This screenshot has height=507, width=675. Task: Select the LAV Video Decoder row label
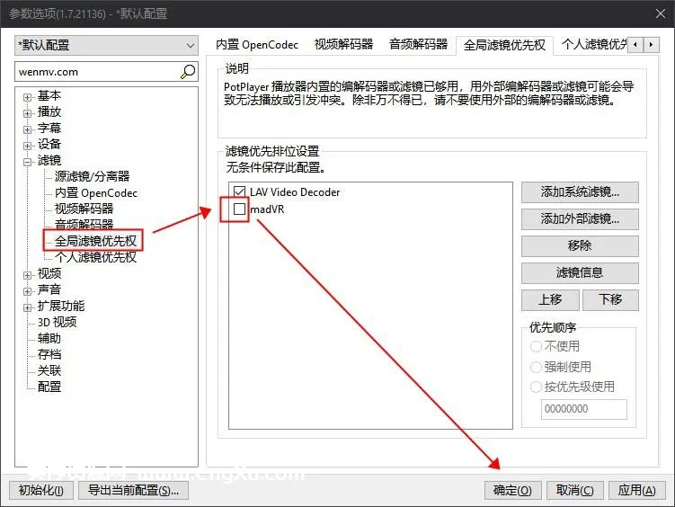[x=295, y=192]
